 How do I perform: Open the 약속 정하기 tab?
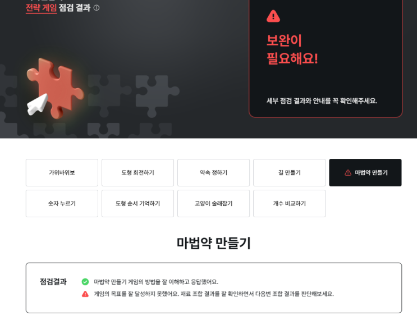(214, 173)
